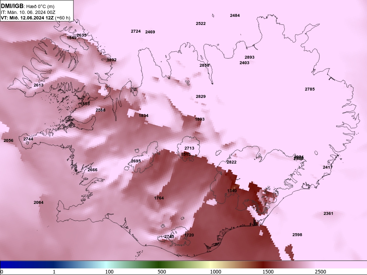Click the map value 2695

pos(136,161)
